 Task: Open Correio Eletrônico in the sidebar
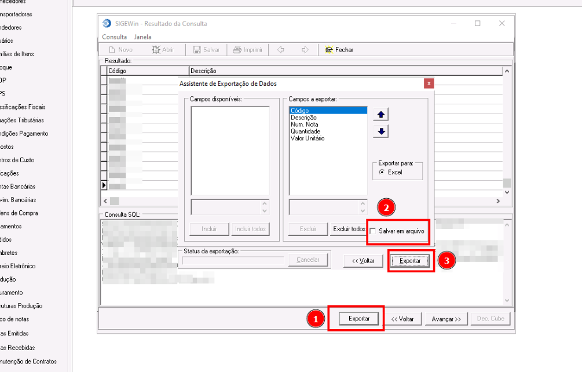click(x=17, y=266)
